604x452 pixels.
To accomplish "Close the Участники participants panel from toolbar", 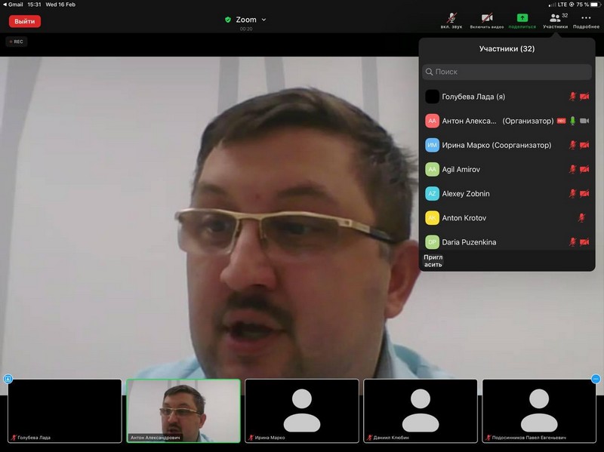I will [555, 18].
